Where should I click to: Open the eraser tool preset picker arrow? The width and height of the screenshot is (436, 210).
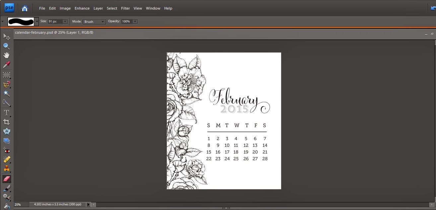pos(3,21)
